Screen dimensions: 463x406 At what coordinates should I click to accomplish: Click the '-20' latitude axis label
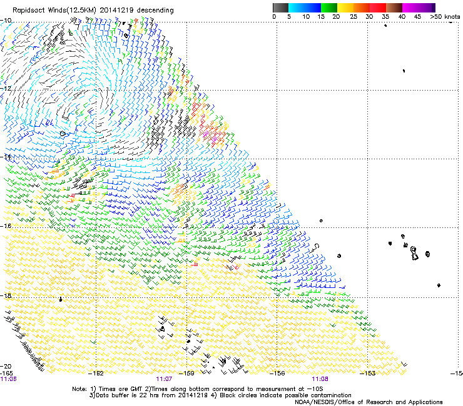pyautogui.click(x=6, y=367)
